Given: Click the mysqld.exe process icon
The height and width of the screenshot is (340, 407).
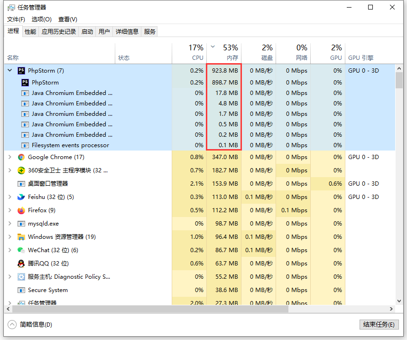Looking at the screenshot, I should [21, 224].
